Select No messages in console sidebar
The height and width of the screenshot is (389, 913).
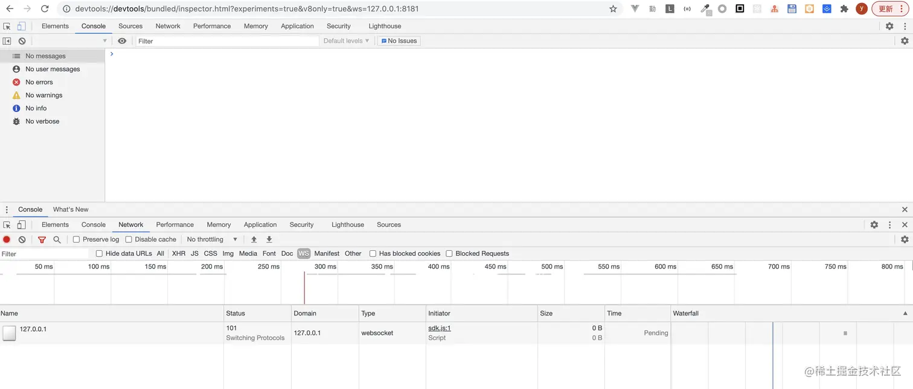tap(53, 56)
